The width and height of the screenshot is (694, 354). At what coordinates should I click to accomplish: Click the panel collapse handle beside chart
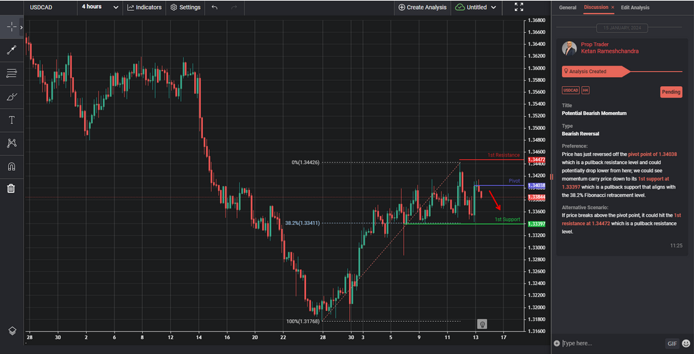(551, 177)
